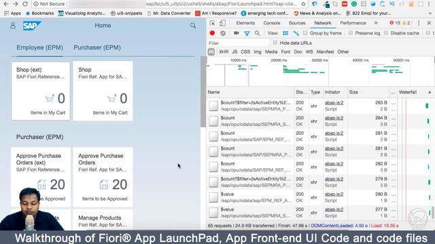Screen dimensions: 435x244
Task: Enable Disable cache checkbox
Action: point(386,33)
